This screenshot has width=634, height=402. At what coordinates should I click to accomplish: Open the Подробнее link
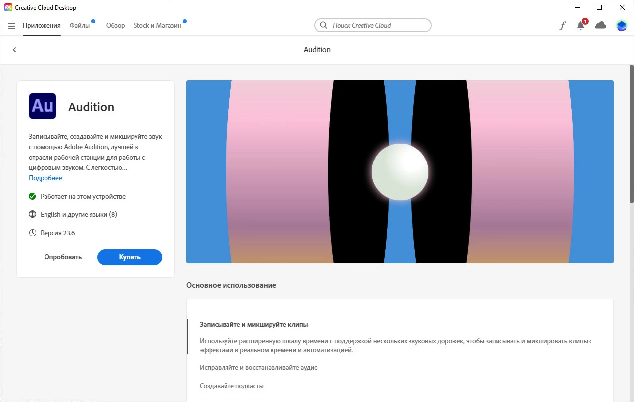[x=45, y=178]
